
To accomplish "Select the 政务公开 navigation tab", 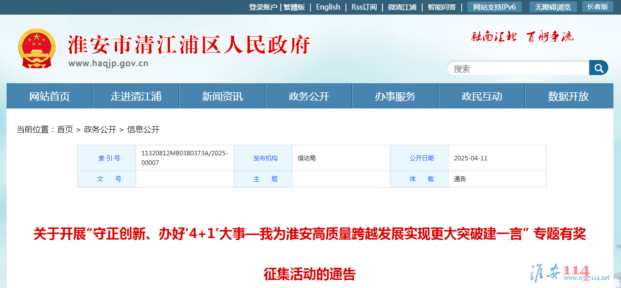I will coord(309,96).
